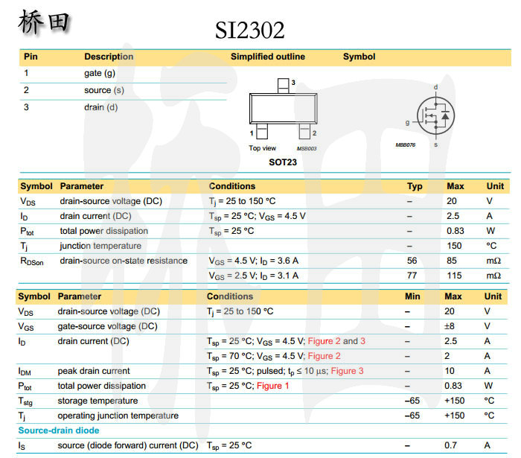Click the 'Description' column header
Image resolution: width=521 pixels, height=458 pixels.
point(109,57)
